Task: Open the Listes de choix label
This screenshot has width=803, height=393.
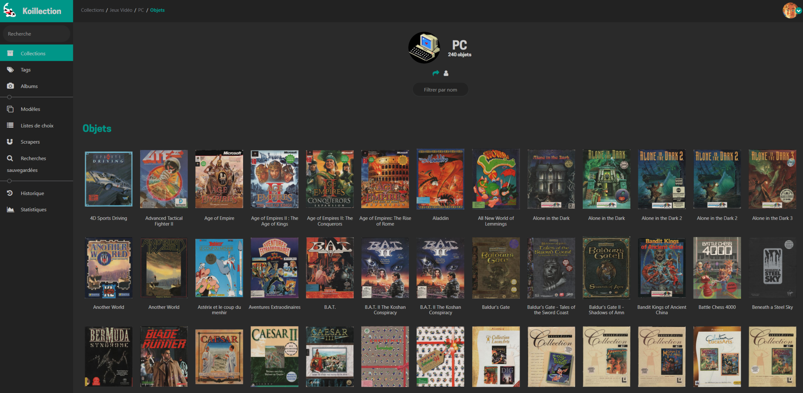Action: [37, 126]
